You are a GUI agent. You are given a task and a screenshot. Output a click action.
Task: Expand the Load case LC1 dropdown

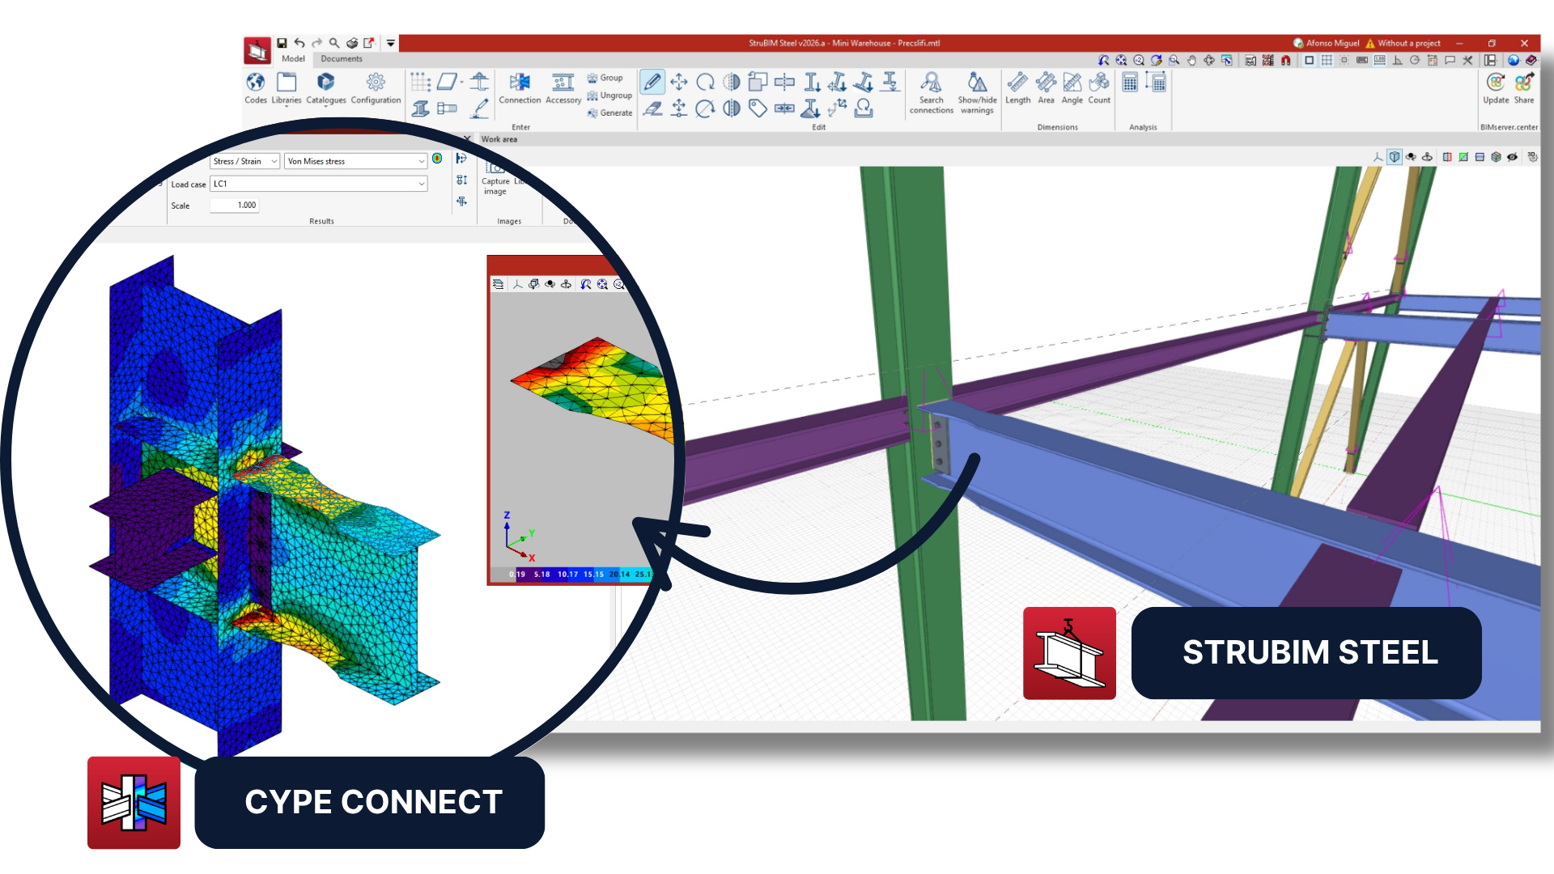[x=318, y=184]
